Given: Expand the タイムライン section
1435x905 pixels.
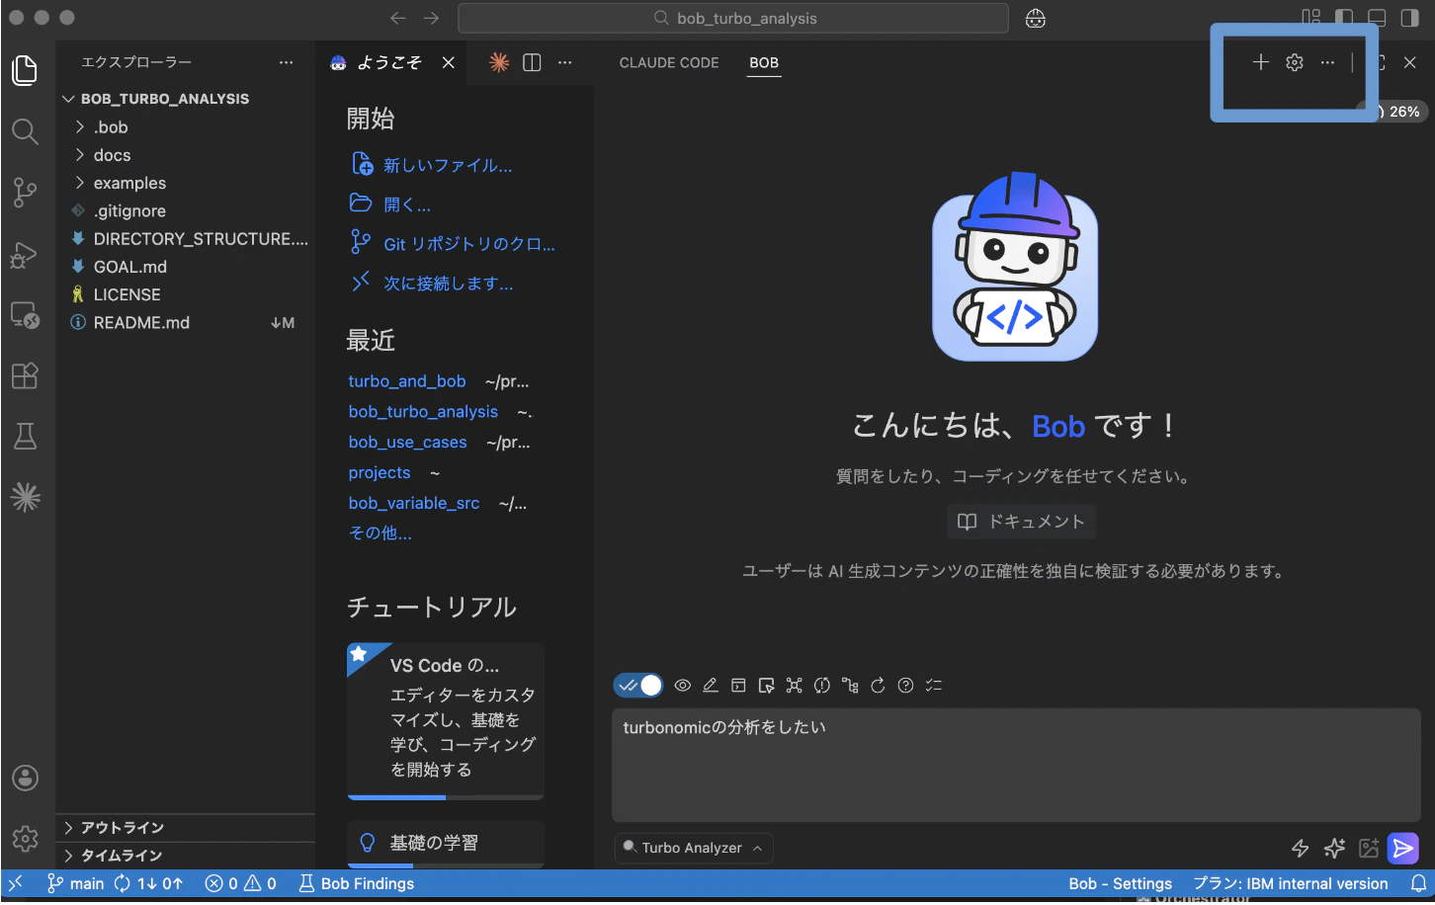Looking at the screenshot, I should (186, 856).
